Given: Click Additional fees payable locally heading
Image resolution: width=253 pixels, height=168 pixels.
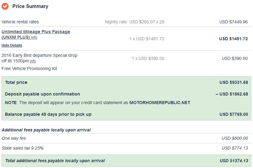Looking at the screenshot, I should pos(46,130).
